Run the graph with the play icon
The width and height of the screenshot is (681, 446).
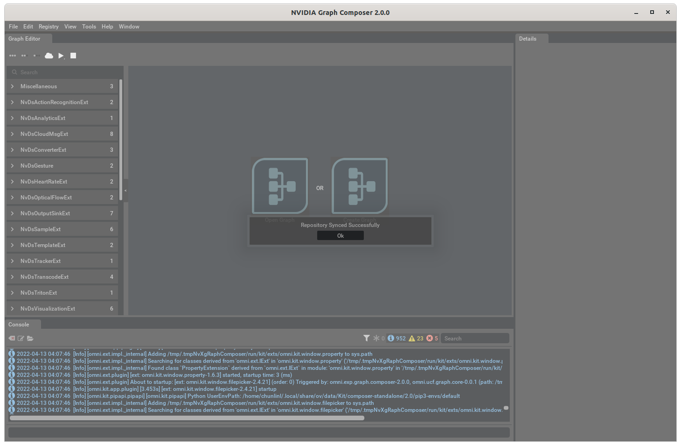[61, 55]
